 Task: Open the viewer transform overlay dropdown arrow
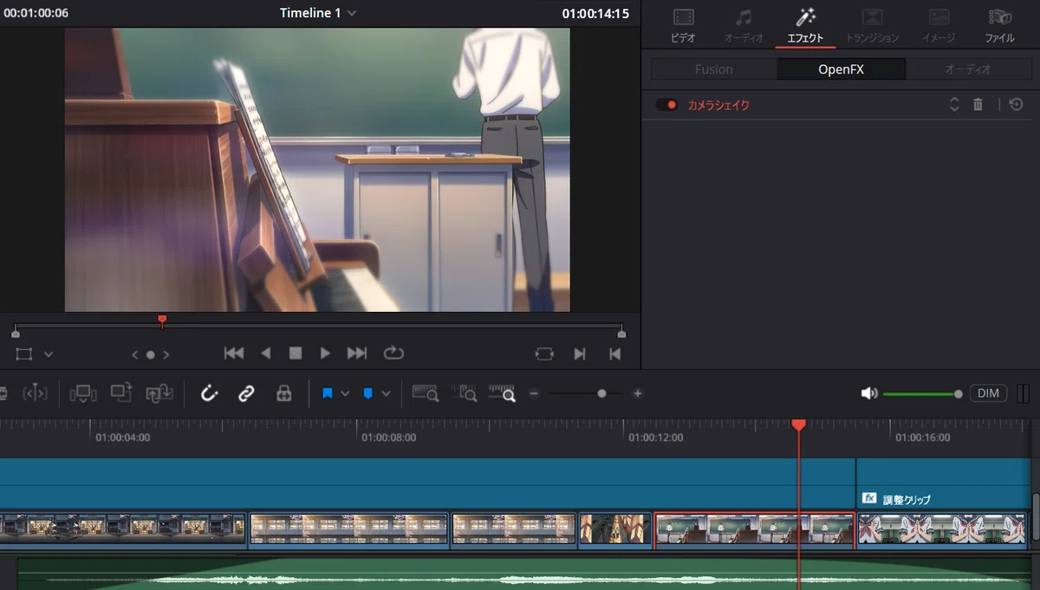(x=49, y=354)
